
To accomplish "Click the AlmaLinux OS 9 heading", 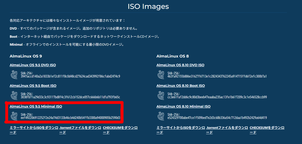I will pyautogui.click(x=26, y=56).
